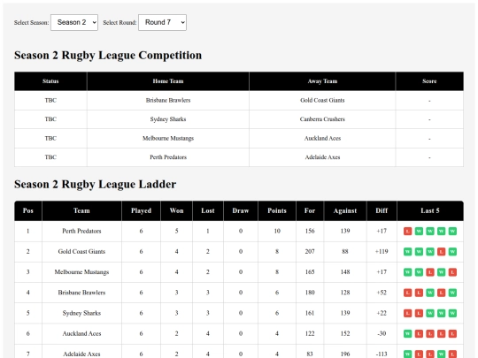Click first W badge in Melbourne Mustangs row
The width and height of the screenshot is (478, 358).
[407, 272]
